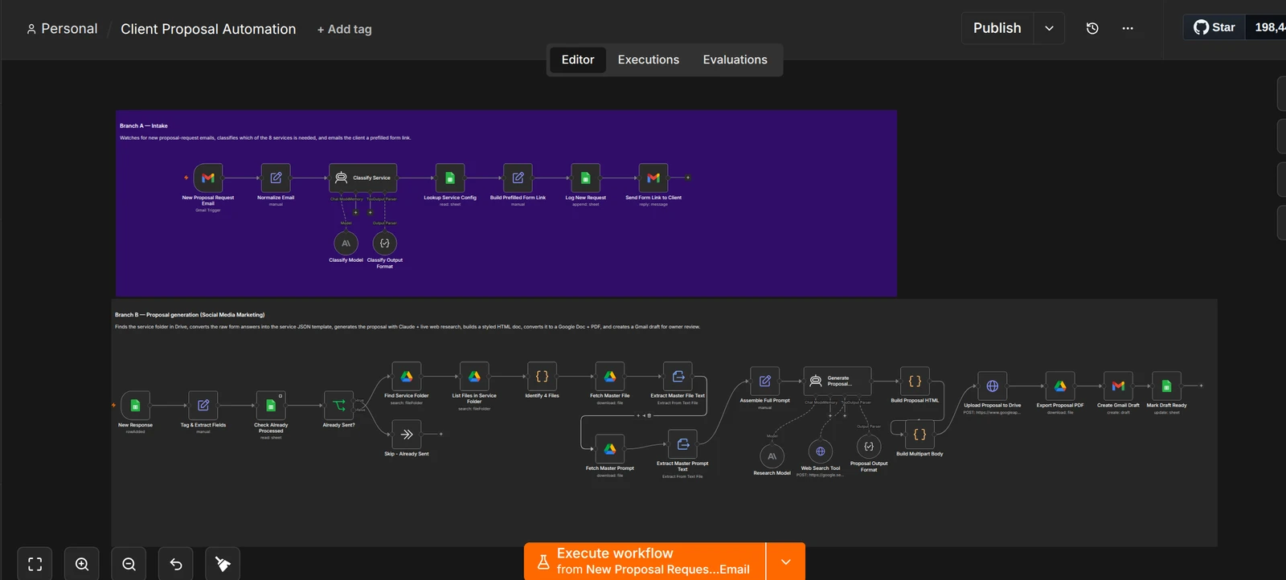Viewport: 1286px width, 580px height.
Task: Select the Lookup Service Config sheet node
Action: (450, 178)
